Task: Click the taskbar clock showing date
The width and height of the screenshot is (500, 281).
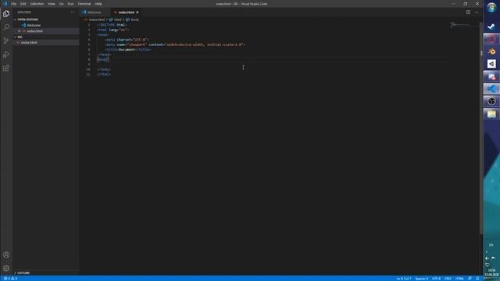Action: [x=491, y=272]
